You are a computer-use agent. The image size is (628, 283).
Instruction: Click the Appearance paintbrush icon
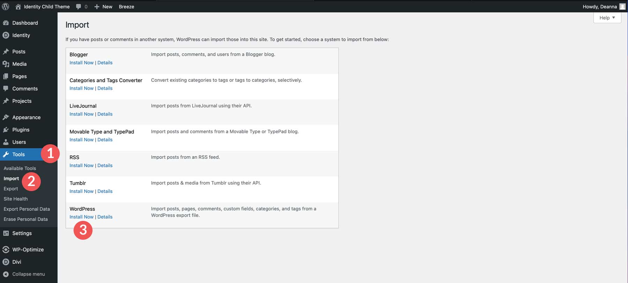click(x=6, y=117)
